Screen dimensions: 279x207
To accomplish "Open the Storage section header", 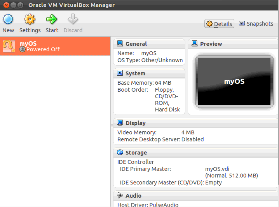I will point(195,153).
